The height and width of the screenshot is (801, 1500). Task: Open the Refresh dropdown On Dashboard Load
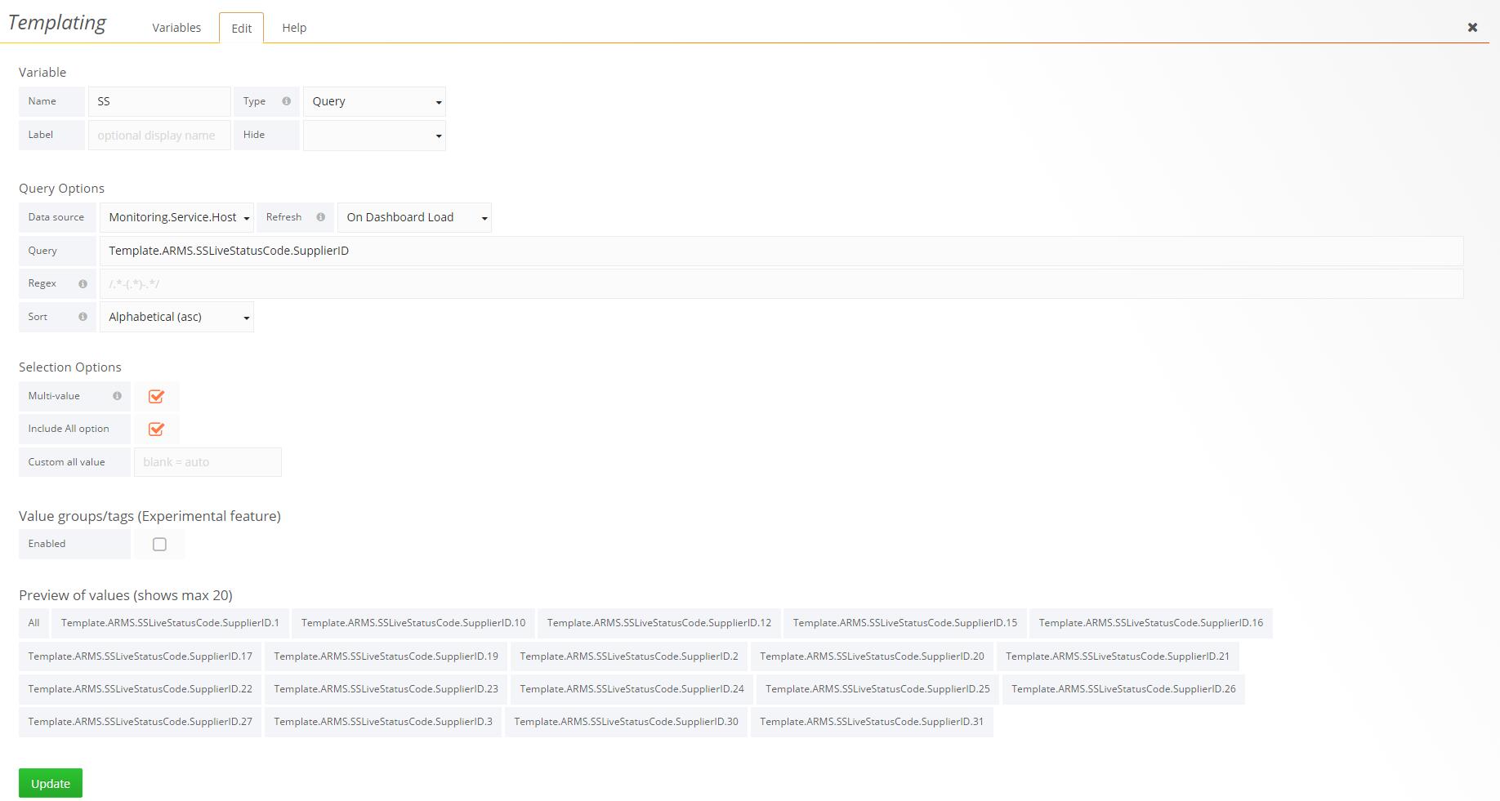[414, 217]
